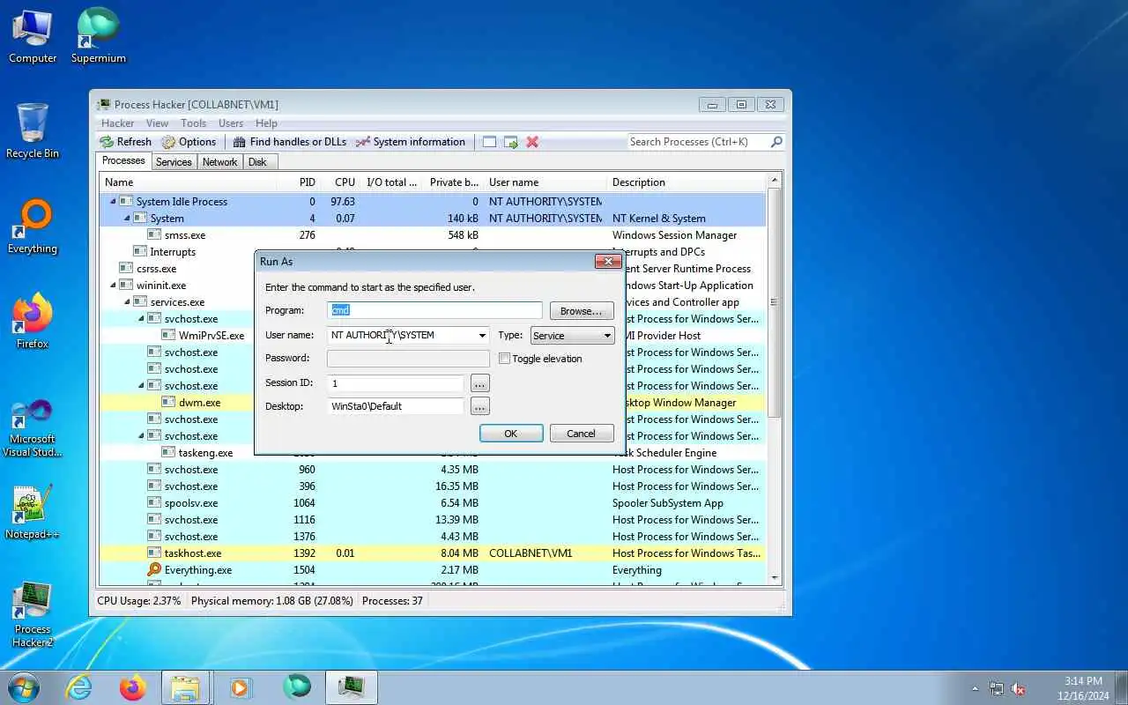The width and height of the screenshot is (1128, 705).
Task: Click the find window toolbar icon
Action: (489, 142)
